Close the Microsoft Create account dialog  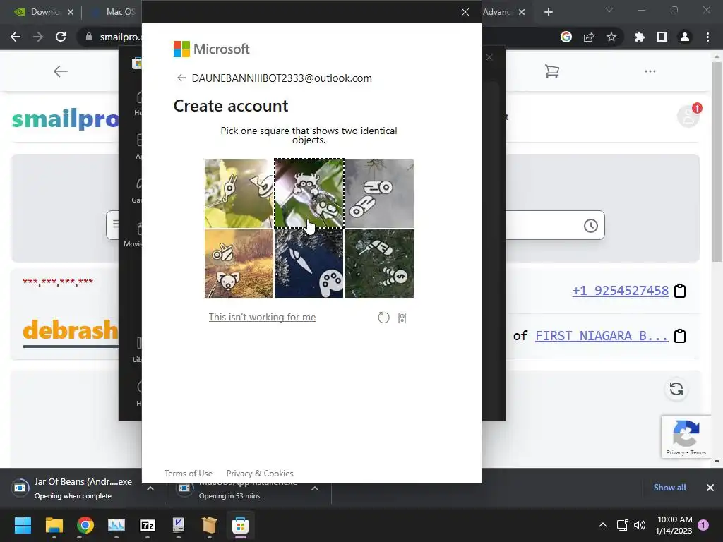pyautogui.click(x=465, y=12)
